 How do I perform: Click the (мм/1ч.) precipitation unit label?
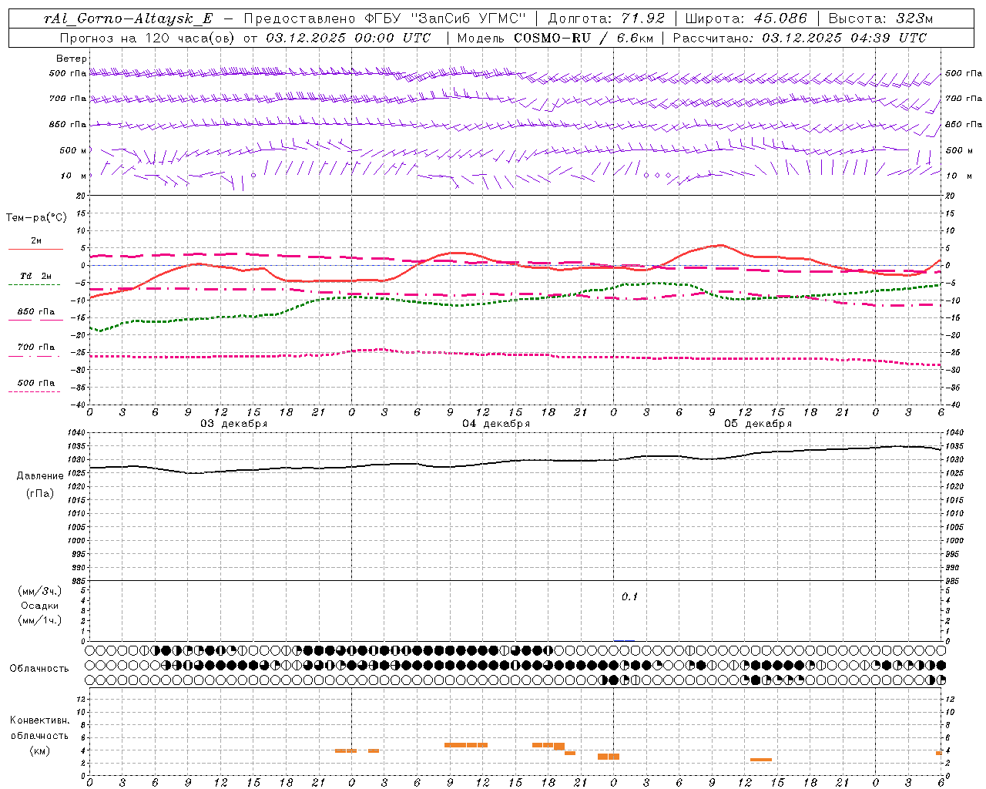point(40,620)
